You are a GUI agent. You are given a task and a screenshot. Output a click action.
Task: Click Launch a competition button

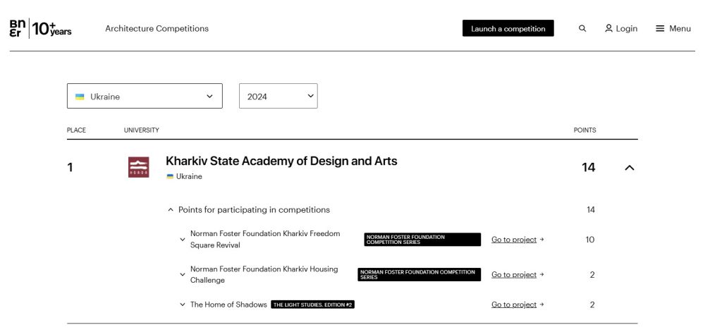pos(508,29)
